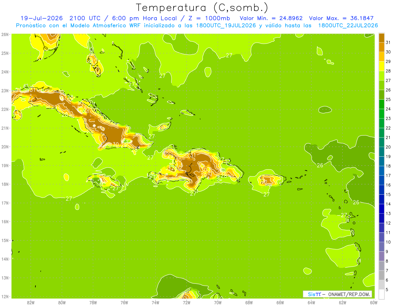This screenshot has height=307, width=397.
Task: Click the lime swatch between 27 and 28
Action: (x=381, y=76)
